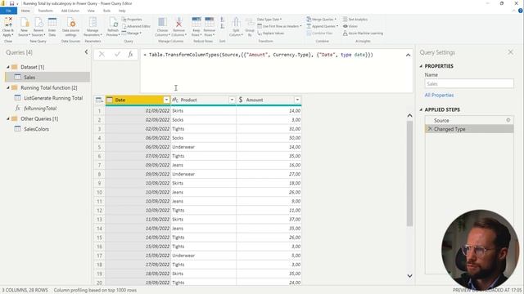The width and height of the screenshot is (524, 294).
Task: Click the Date column type icon
Action: pos(110,100)
